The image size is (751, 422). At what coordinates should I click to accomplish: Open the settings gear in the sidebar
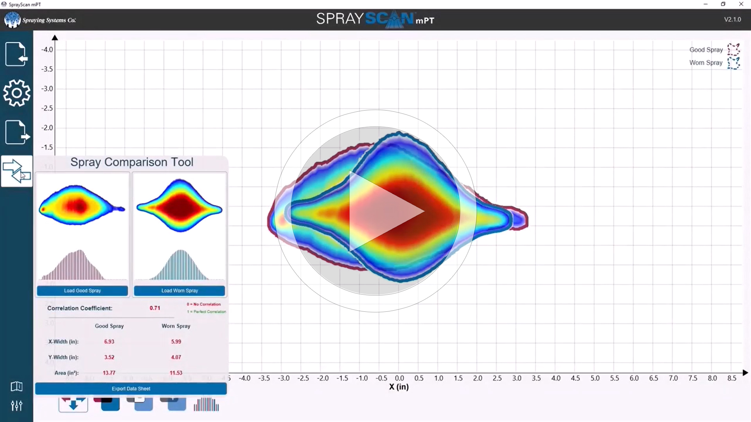(x=16, y=93)
